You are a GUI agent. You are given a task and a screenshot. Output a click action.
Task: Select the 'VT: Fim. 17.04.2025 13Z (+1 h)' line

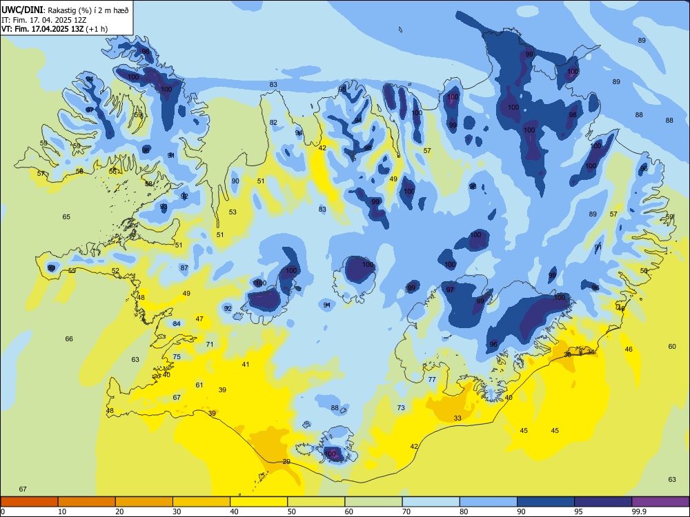(x=55, y=29)
